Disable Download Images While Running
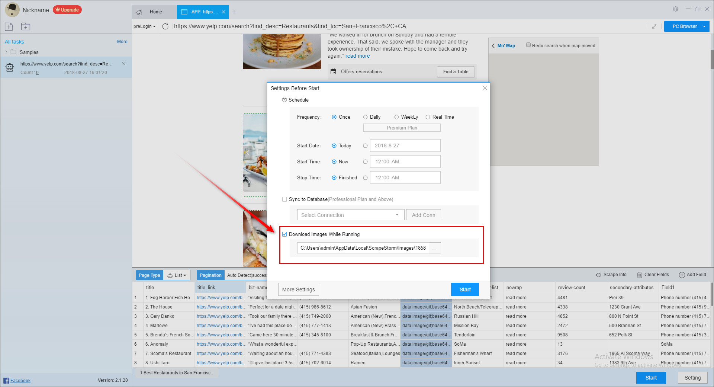This screenshot has width=714, height=387. point(284,234)
